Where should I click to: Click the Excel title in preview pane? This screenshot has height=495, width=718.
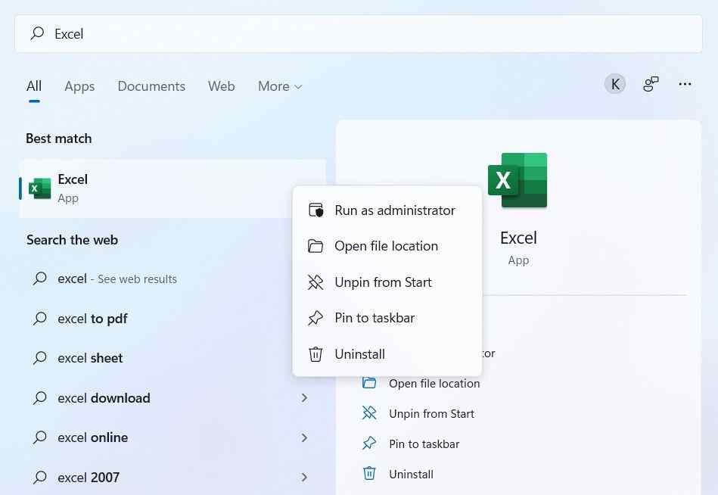tap(518, 238)
